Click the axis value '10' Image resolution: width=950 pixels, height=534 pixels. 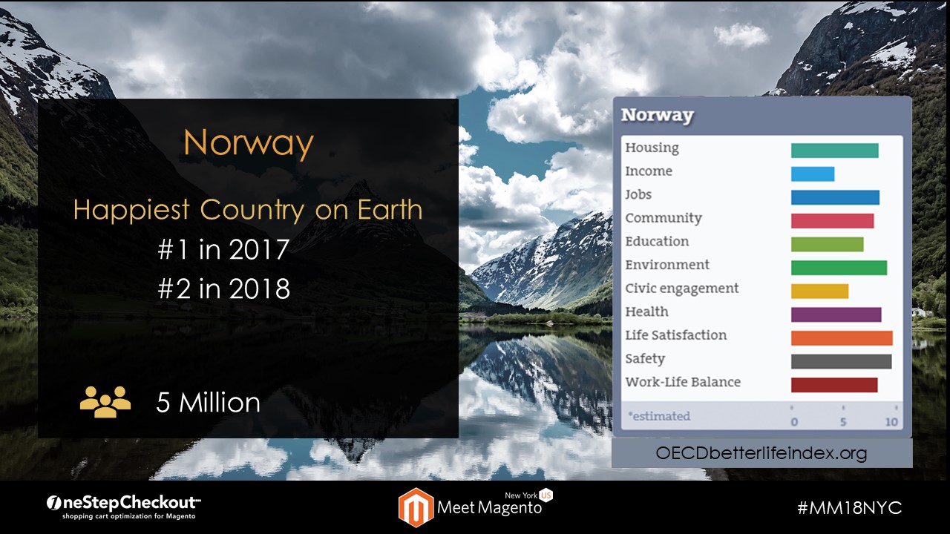[891, 422]
